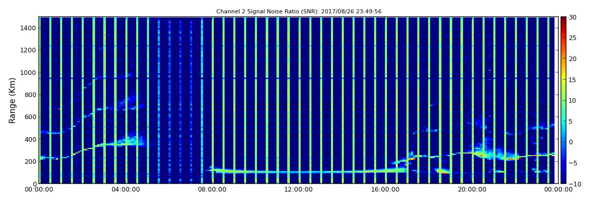Click the colorbar label 15
Screen dimensions: 591x209
573,80
